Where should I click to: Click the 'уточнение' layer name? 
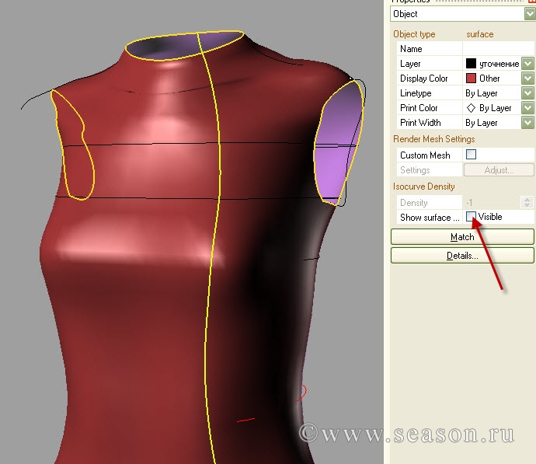499,64
